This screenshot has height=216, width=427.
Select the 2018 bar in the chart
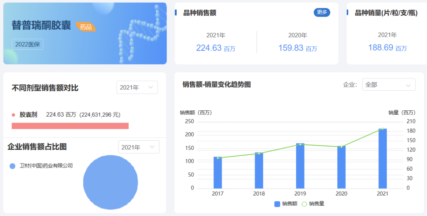pos(259,170)
